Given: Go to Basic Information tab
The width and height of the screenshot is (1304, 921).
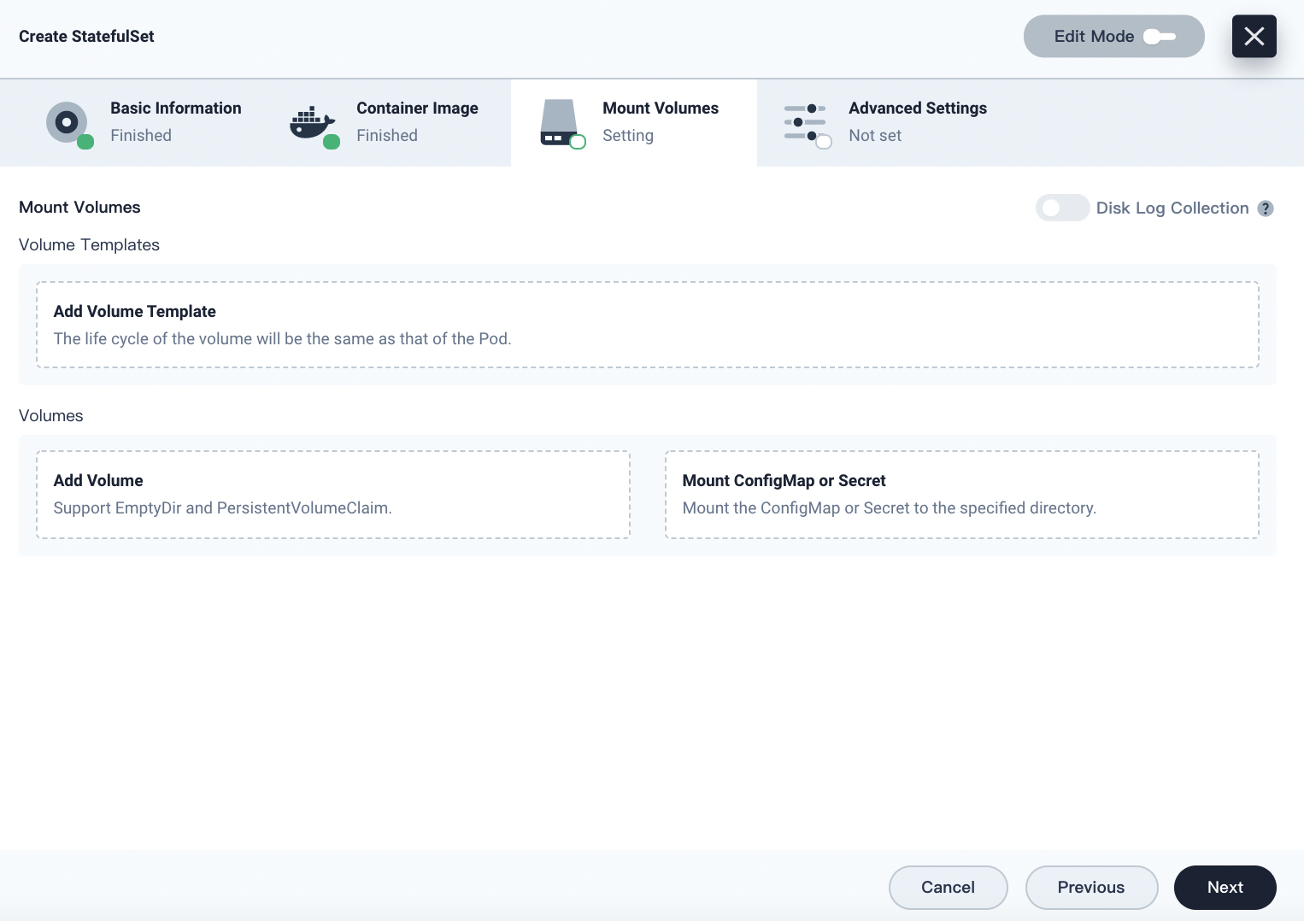Looking at the screenshot, I should [x=142, y=122].
